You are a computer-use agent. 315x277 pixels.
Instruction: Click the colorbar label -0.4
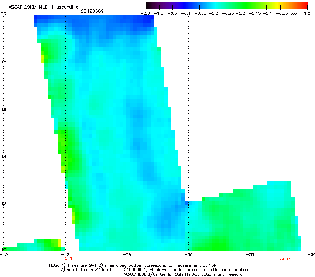[186, 14]
